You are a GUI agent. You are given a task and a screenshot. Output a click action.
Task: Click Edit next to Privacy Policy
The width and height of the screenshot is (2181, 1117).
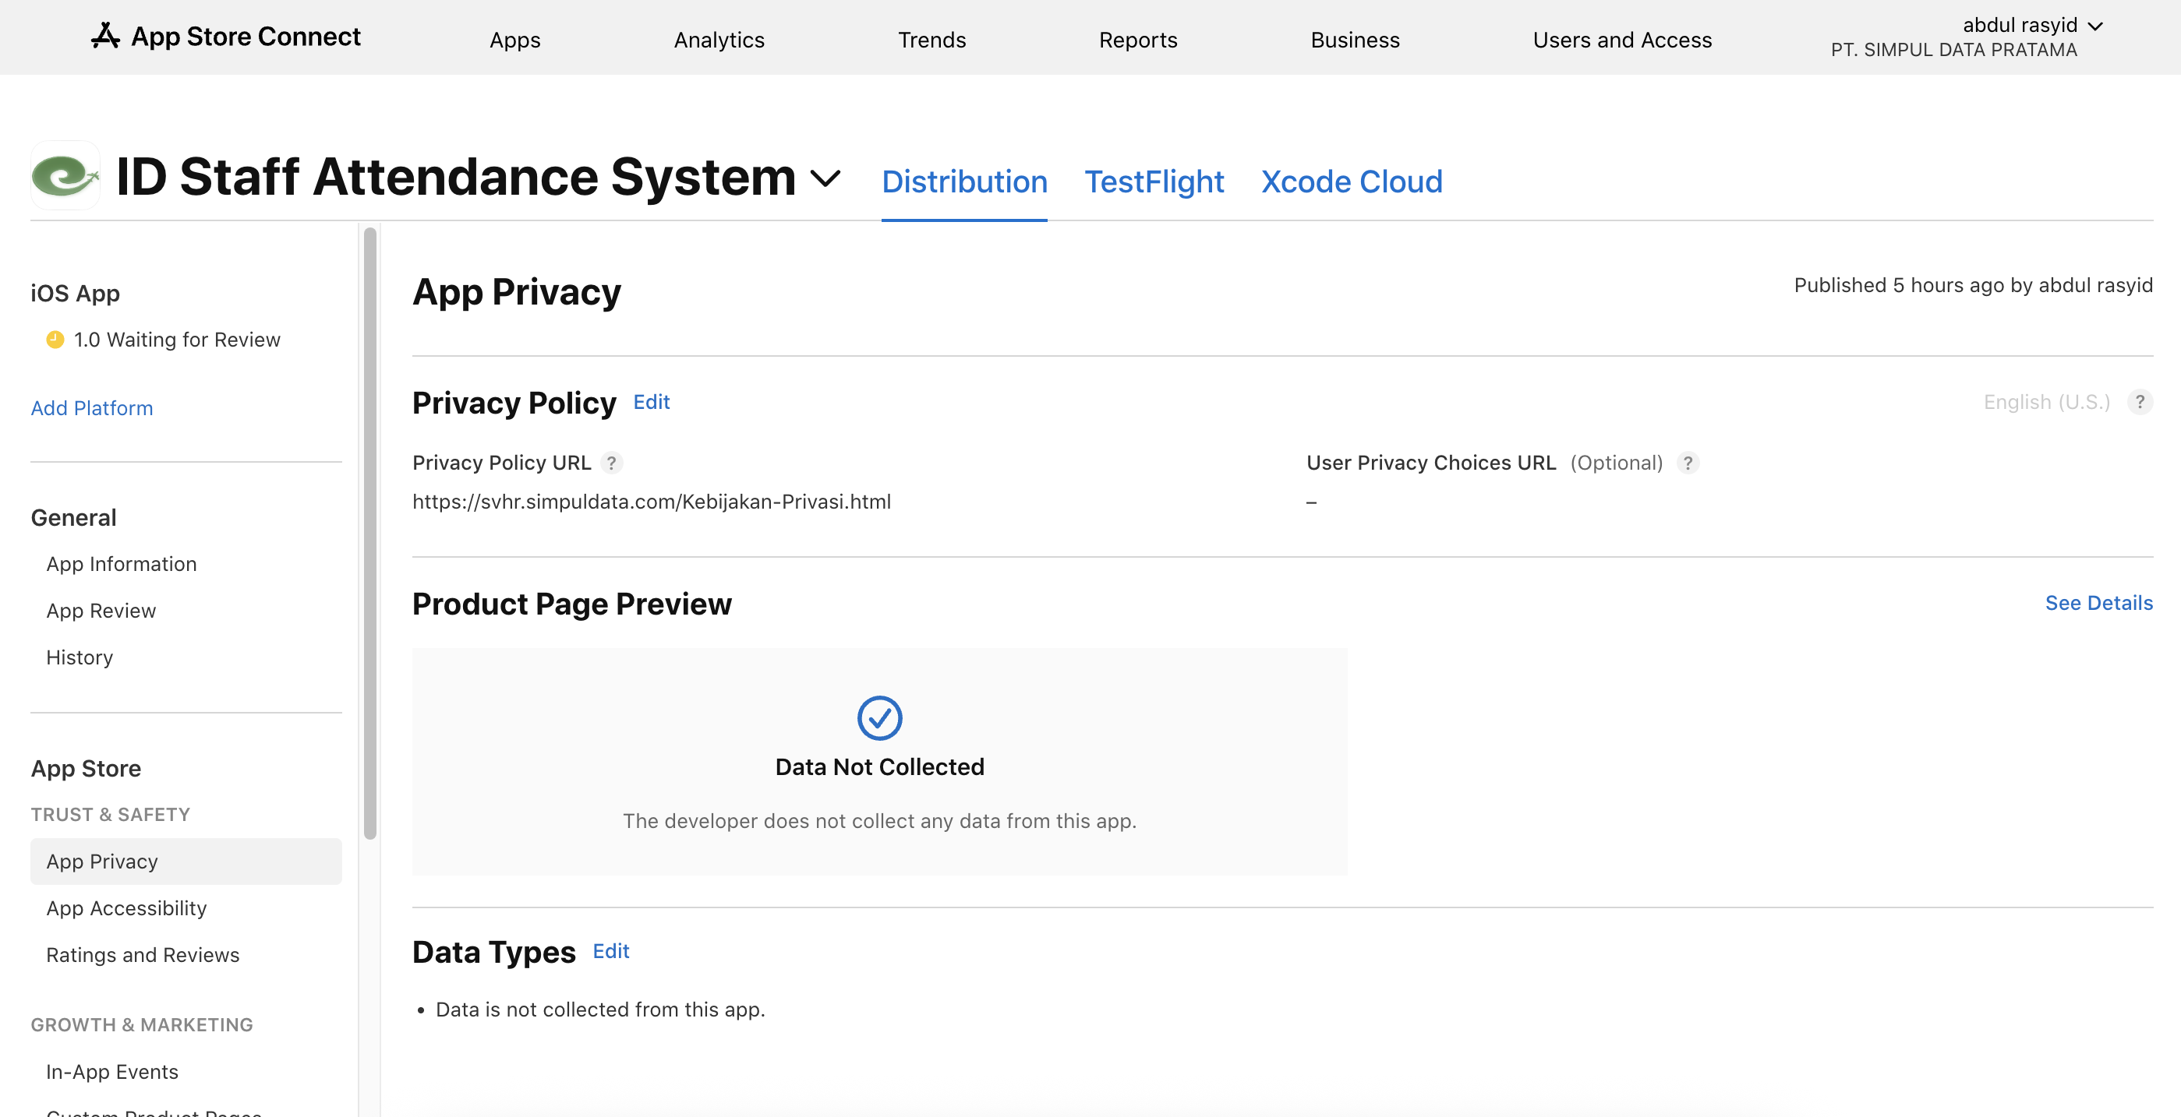tap(651, 402)
